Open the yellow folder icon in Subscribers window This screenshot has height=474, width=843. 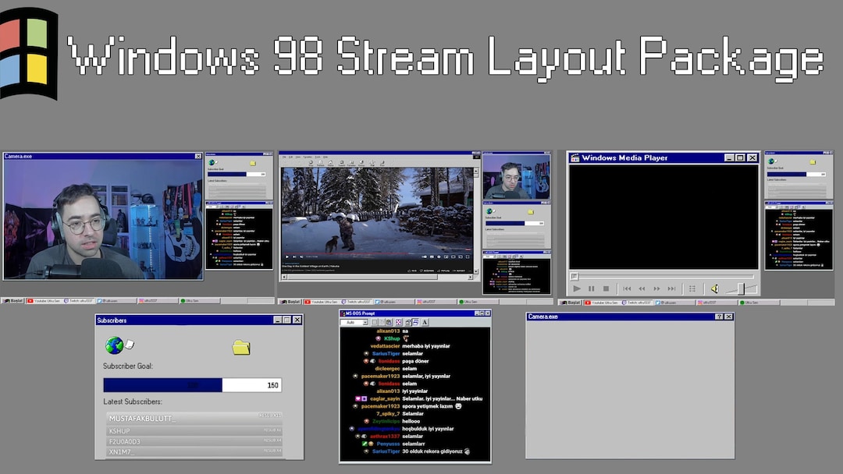(x=240, y=348)
